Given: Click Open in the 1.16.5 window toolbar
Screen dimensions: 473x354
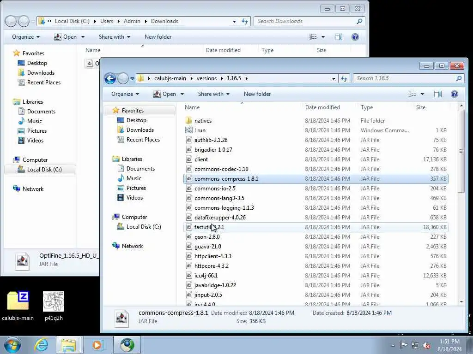Looking at the screenshot, I should [x=165, y=94].
